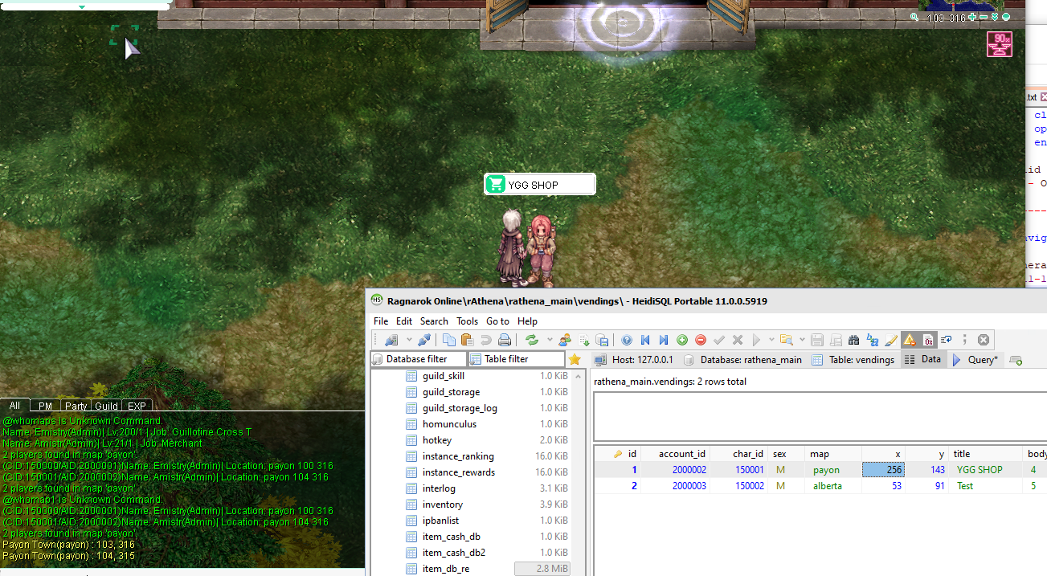Click the new query tab icon
The image size is (1047, 576).
pos(1016,360)
